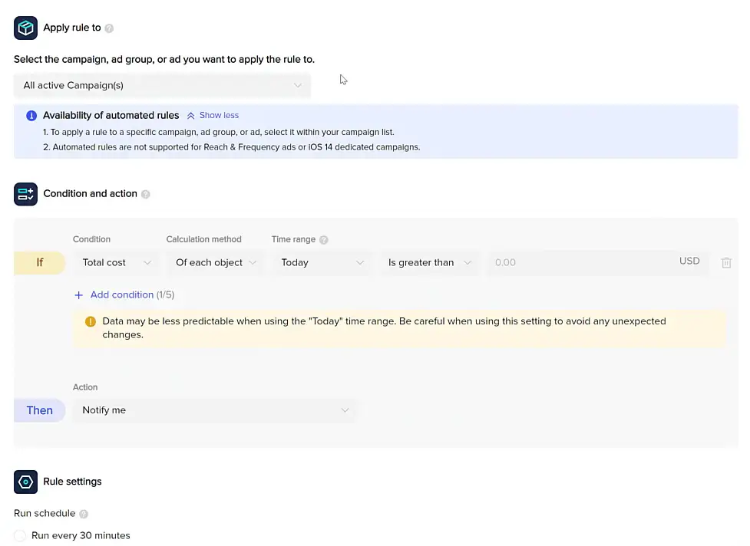This screenshot has height=546, width=750.
Task: Click the blue info icon for availability
Action: point(31,116)
